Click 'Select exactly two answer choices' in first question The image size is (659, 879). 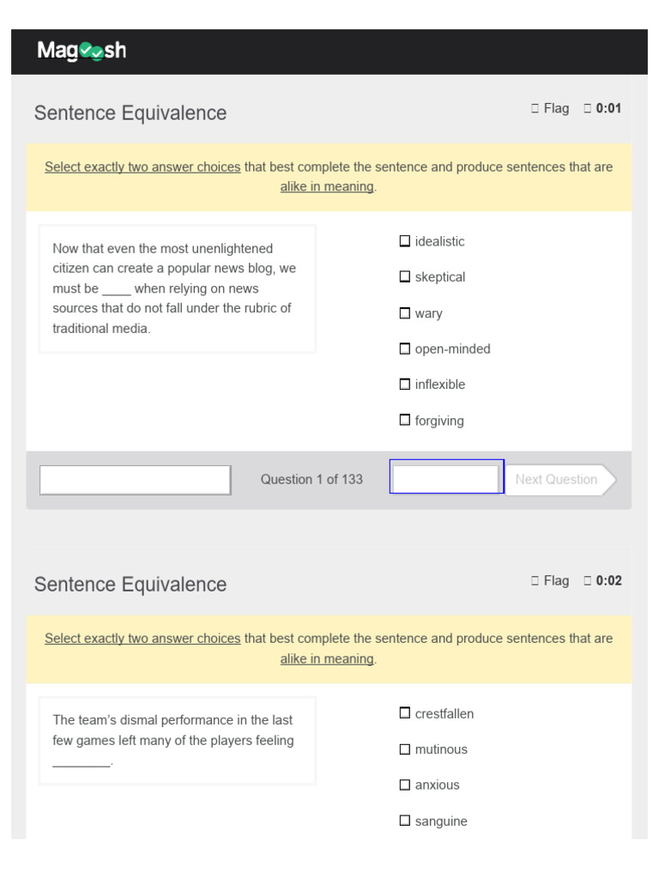tap(142, 167)
